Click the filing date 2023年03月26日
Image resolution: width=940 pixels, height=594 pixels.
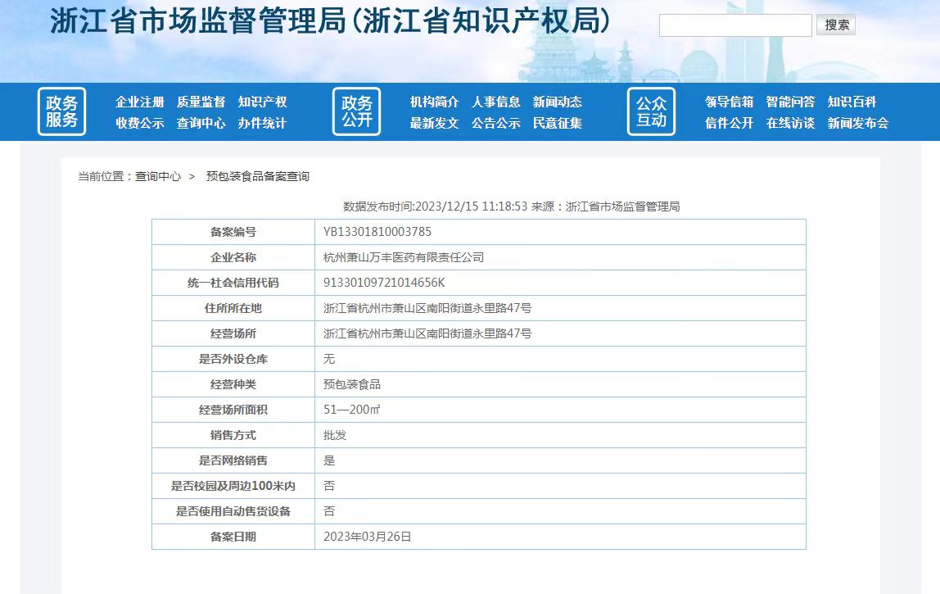click(x=368, y=537)
